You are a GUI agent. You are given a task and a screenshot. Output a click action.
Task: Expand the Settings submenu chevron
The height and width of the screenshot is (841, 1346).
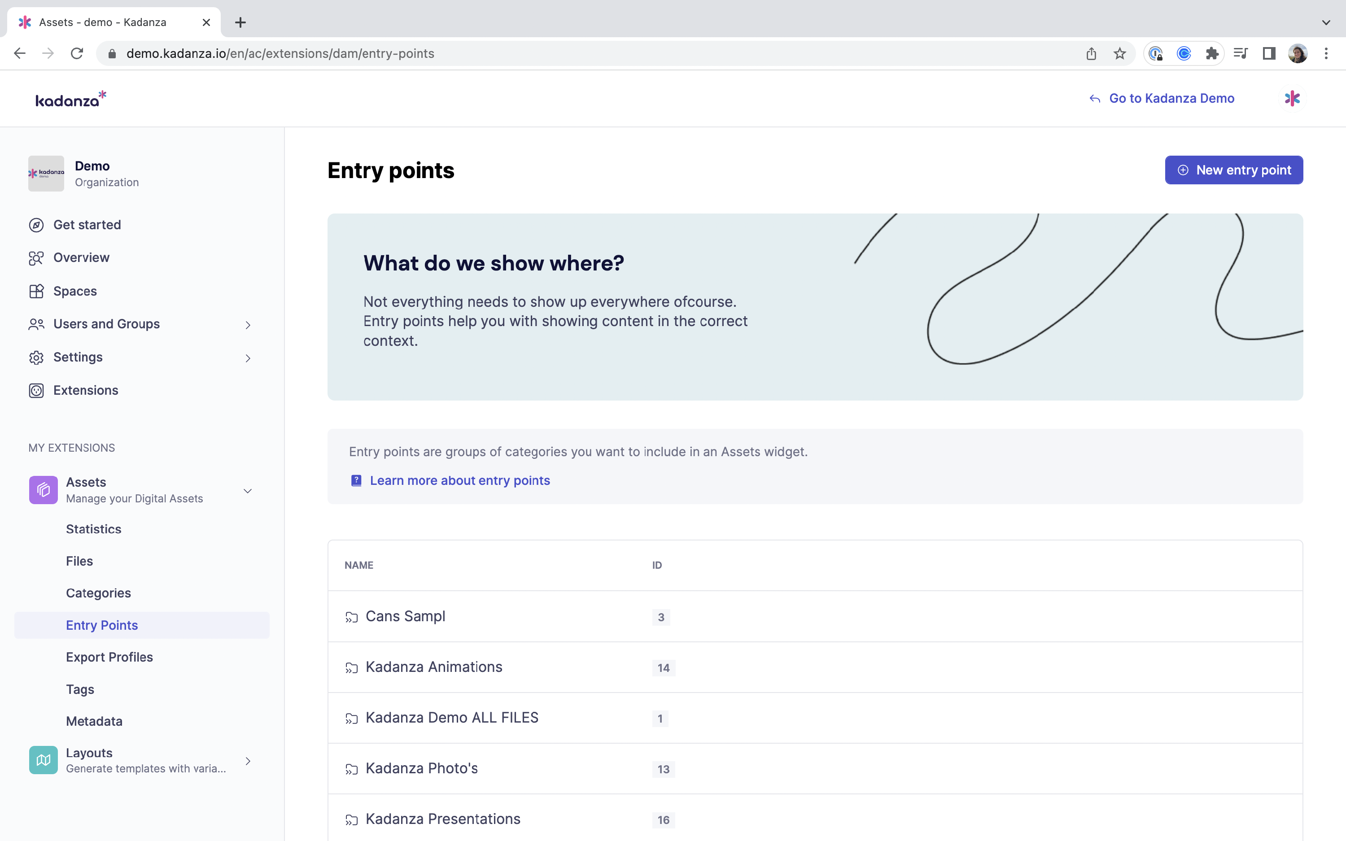248,358
